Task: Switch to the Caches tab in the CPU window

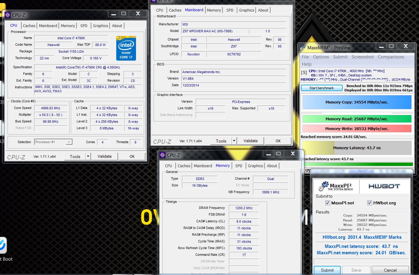Action: [x=29, y=26]
